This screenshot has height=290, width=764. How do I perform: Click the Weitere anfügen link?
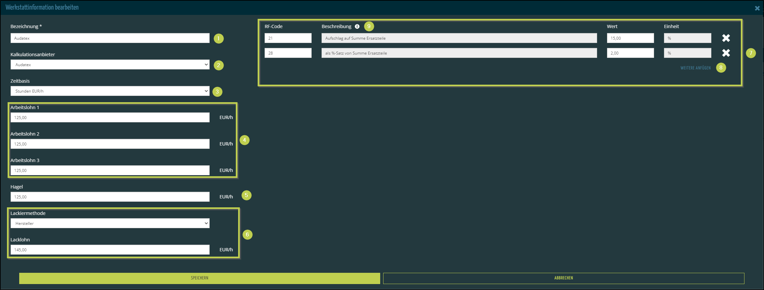click(695, 68)
